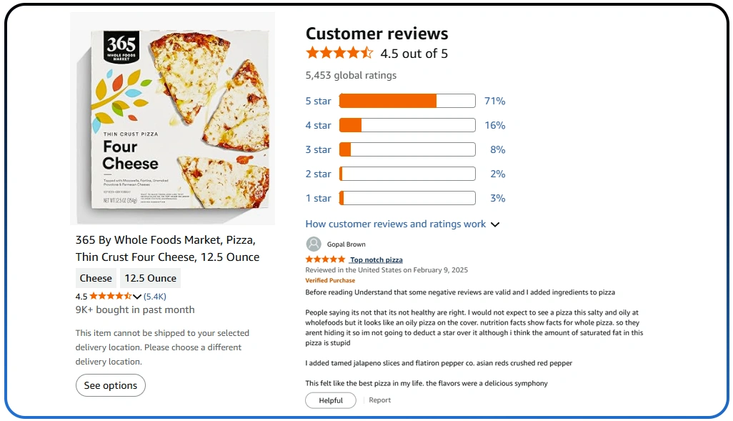Open the rating breakdown chevron next to product stars
This screenshot has width=733, height=421.
tap(136, 295)
